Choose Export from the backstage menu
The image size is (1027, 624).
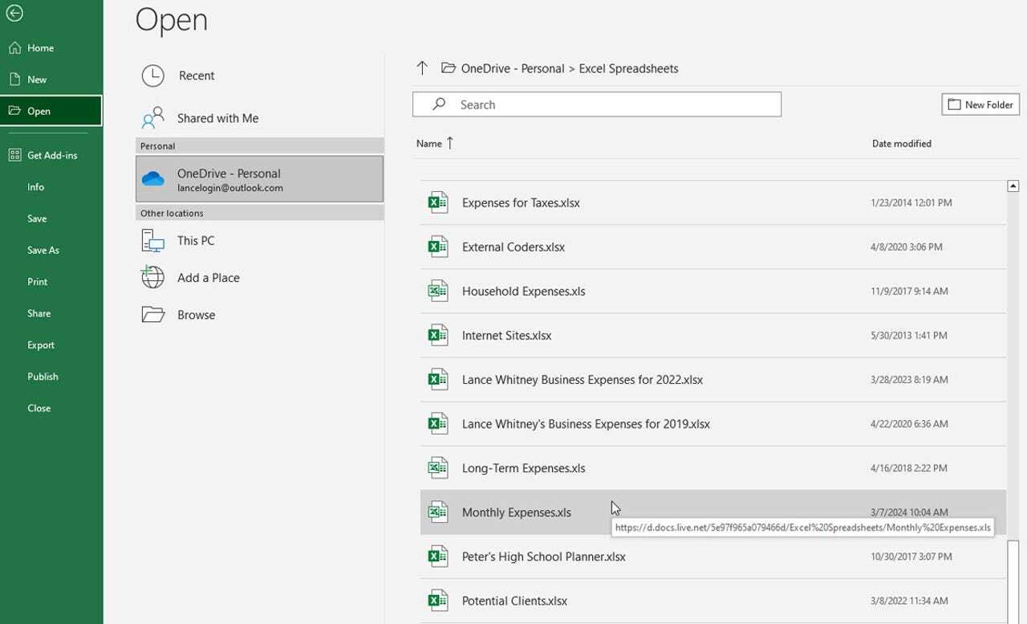pos(41,345)
